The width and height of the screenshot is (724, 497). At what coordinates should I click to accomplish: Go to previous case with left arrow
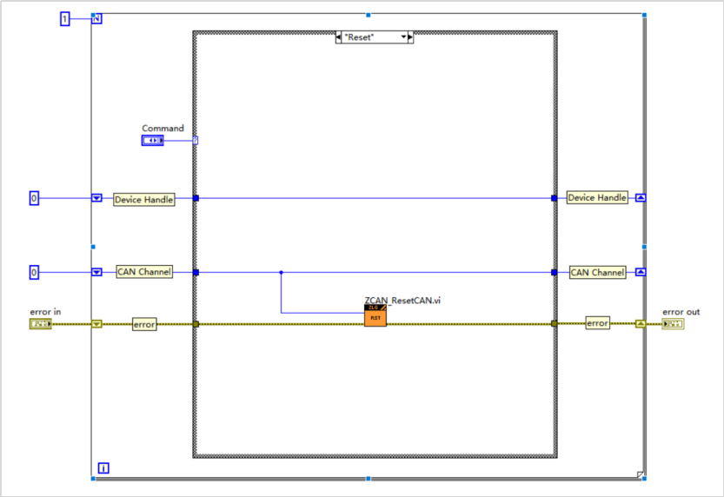[x=338, y=36]
